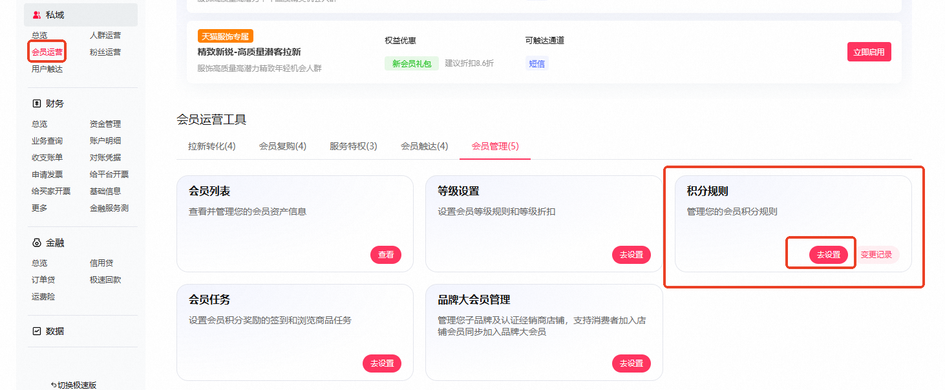
Task: Click the 可触达通道 column label
Action: click(x=545, y=40)
